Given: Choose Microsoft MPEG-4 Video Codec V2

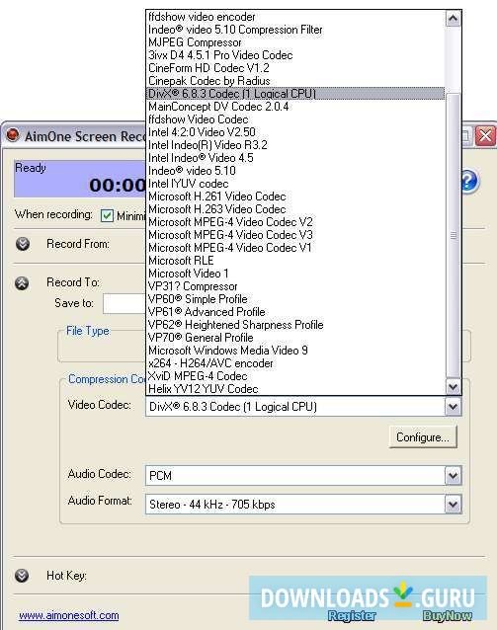Looking at the screenshot, I should tap(295, 222).
